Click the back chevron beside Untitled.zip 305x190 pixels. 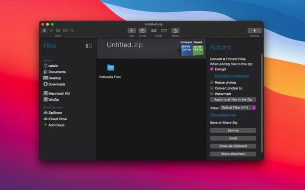[x=102, y=45]
